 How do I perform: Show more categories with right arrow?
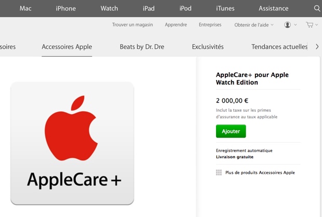317,47
